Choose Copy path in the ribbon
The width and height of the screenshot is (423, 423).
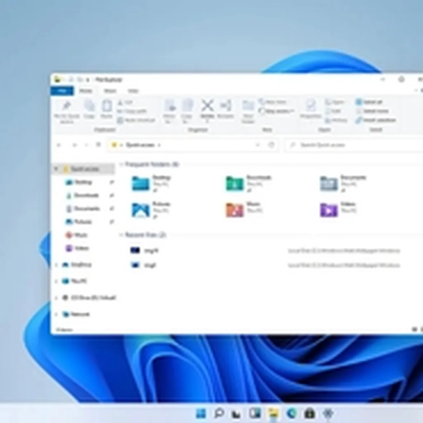132,111
